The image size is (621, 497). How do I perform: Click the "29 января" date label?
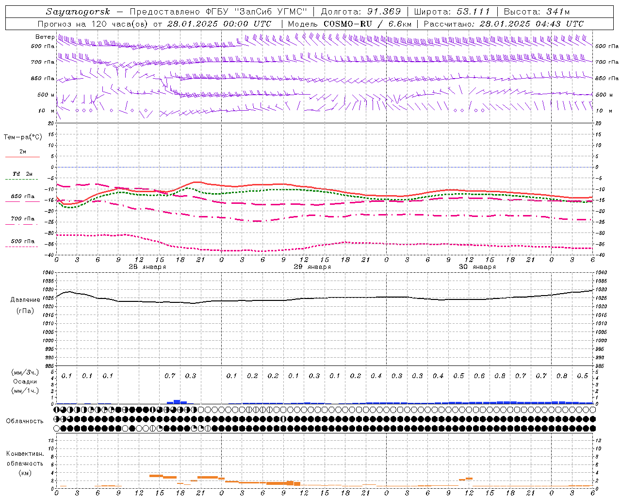point(312,267)
